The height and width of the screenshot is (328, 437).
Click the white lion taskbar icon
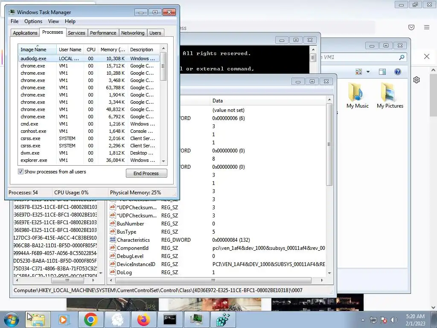coord(117,319)
